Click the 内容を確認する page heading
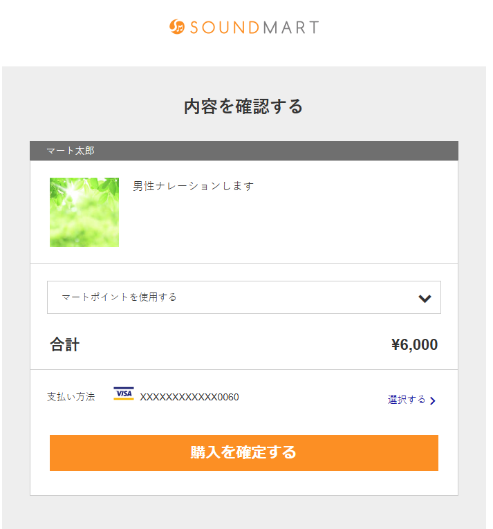Image resolution: width=493 pixels, height=529 pixels. pos(243,106)
